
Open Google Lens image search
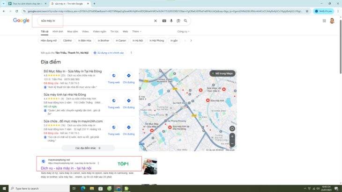(x=178, y=21)
